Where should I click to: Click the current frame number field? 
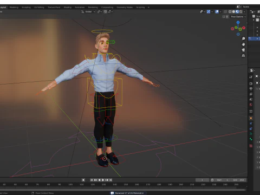point(202,180)
